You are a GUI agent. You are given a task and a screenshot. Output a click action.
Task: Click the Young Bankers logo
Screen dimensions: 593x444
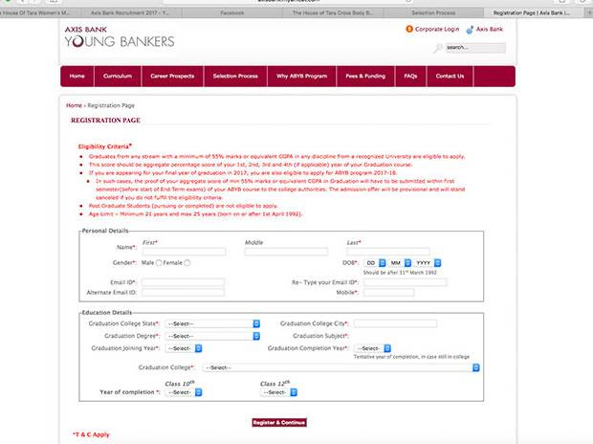pyautogui.click(x=120, y=37)
